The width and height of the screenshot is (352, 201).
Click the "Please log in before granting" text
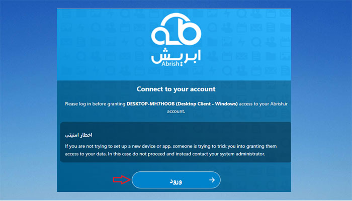click(95, 104)
